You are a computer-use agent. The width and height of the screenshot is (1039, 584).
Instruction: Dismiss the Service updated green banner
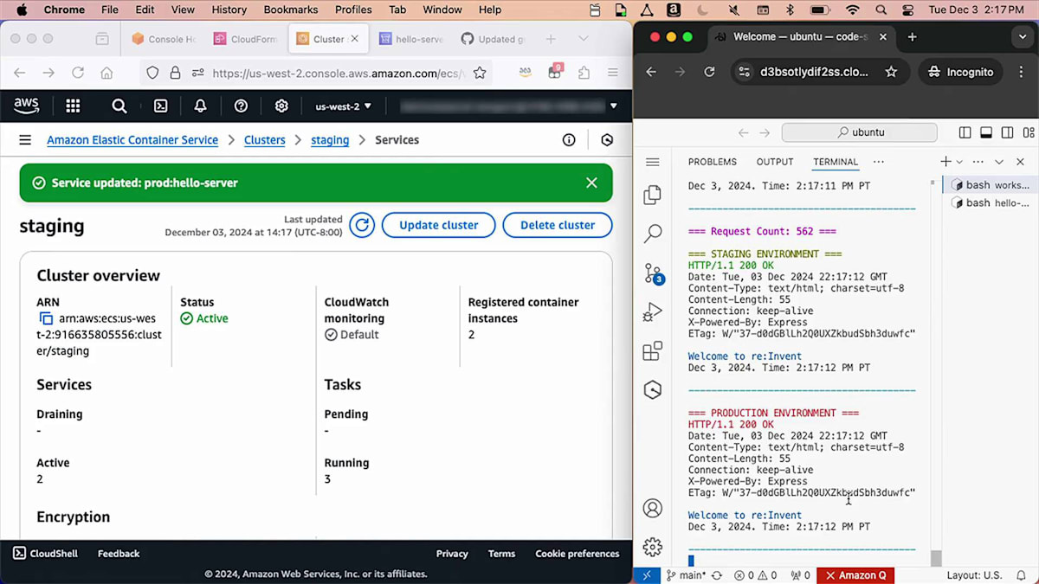point(591,183)
